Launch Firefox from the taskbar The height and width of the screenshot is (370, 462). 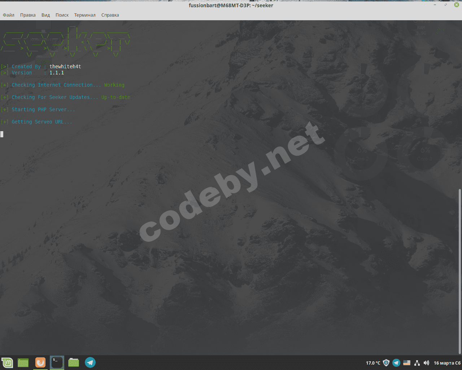40,362
